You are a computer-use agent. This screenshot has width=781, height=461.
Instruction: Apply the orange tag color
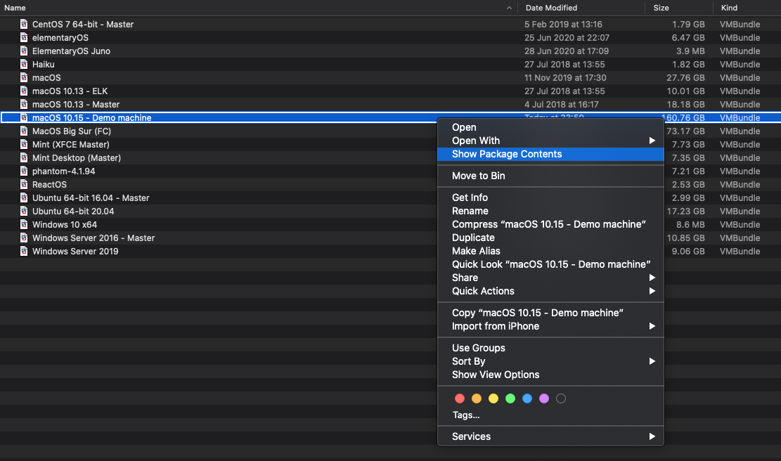point(477,398)
